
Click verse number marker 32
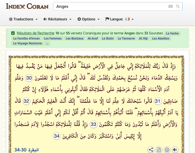26,101
